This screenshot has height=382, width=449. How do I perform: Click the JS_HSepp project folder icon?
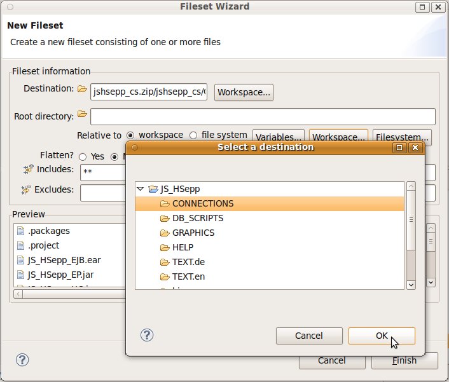153,189
